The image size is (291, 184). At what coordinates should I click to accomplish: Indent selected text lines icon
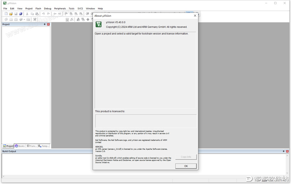pos(87,14)
